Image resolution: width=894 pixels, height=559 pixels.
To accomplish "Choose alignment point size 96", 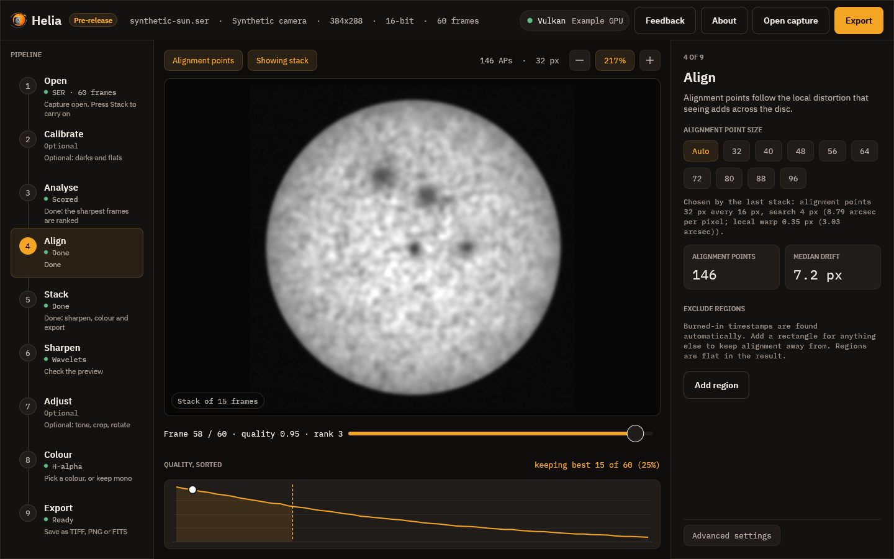I will (793, 178).
